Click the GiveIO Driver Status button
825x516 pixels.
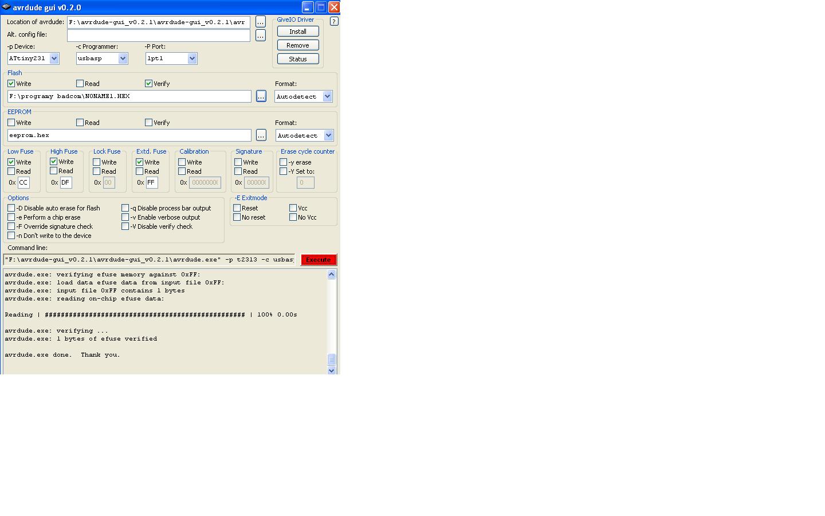(x=298, y=59)
